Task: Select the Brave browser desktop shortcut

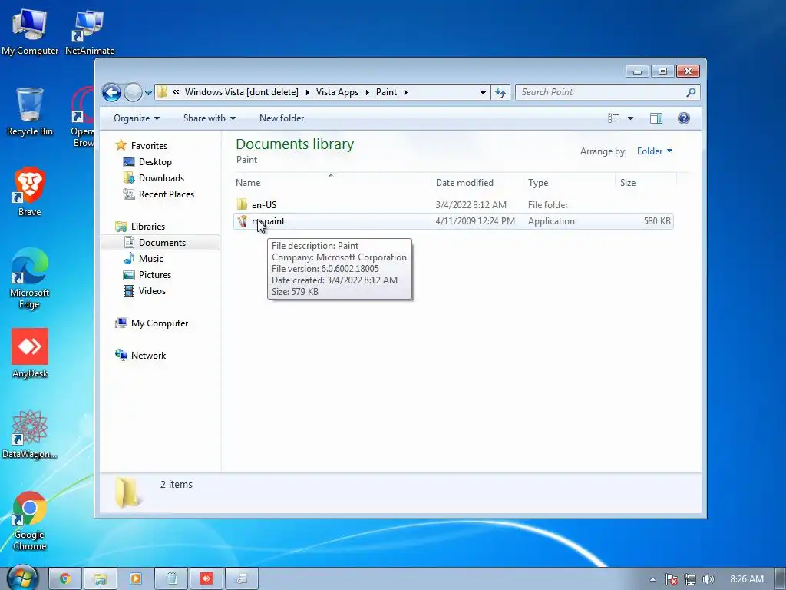Action: click(x=30, y=191)
